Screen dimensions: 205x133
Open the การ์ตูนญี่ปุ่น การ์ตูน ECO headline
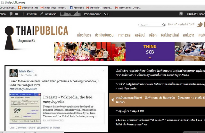pos(130,111)
